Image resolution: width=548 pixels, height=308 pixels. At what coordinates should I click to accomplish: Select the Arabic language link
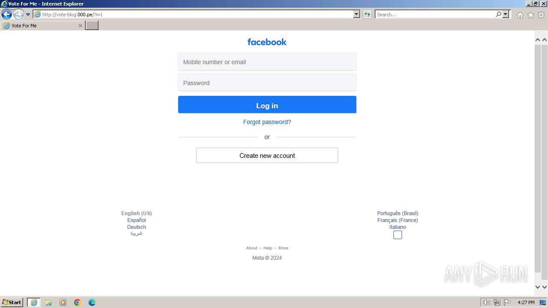(x=137, y=234)
